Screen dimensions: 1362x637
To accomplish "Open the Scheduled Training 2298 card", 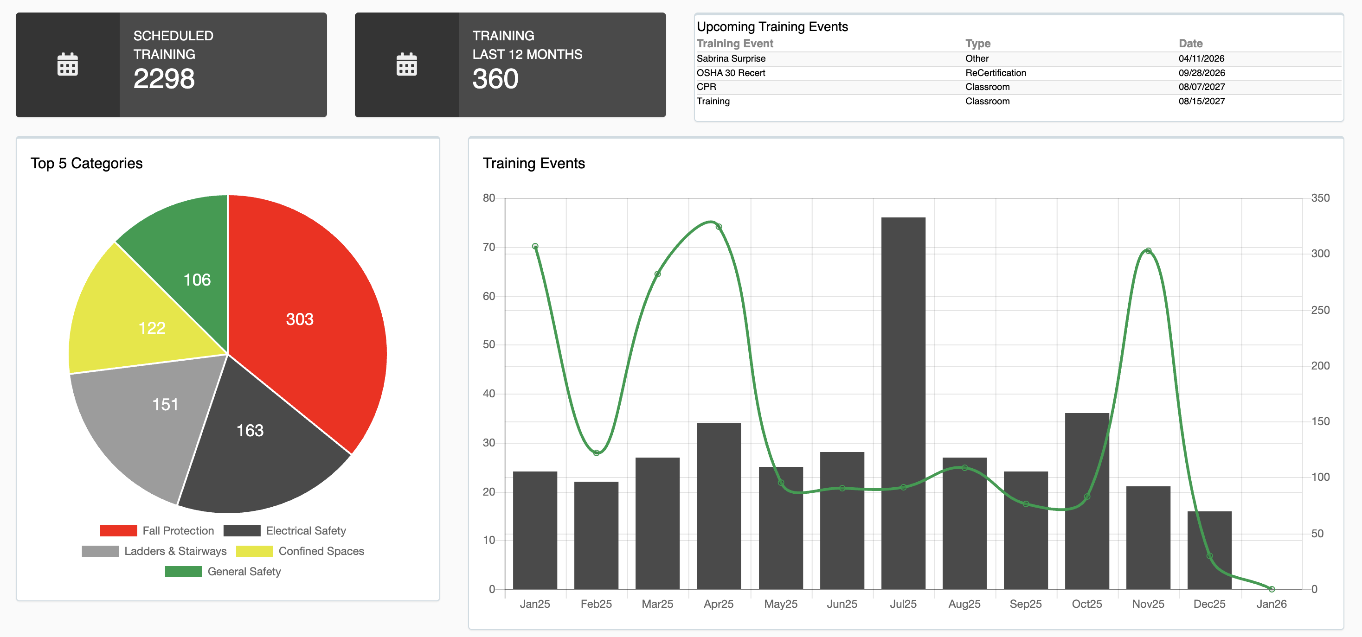I will [x=171, y=65].
